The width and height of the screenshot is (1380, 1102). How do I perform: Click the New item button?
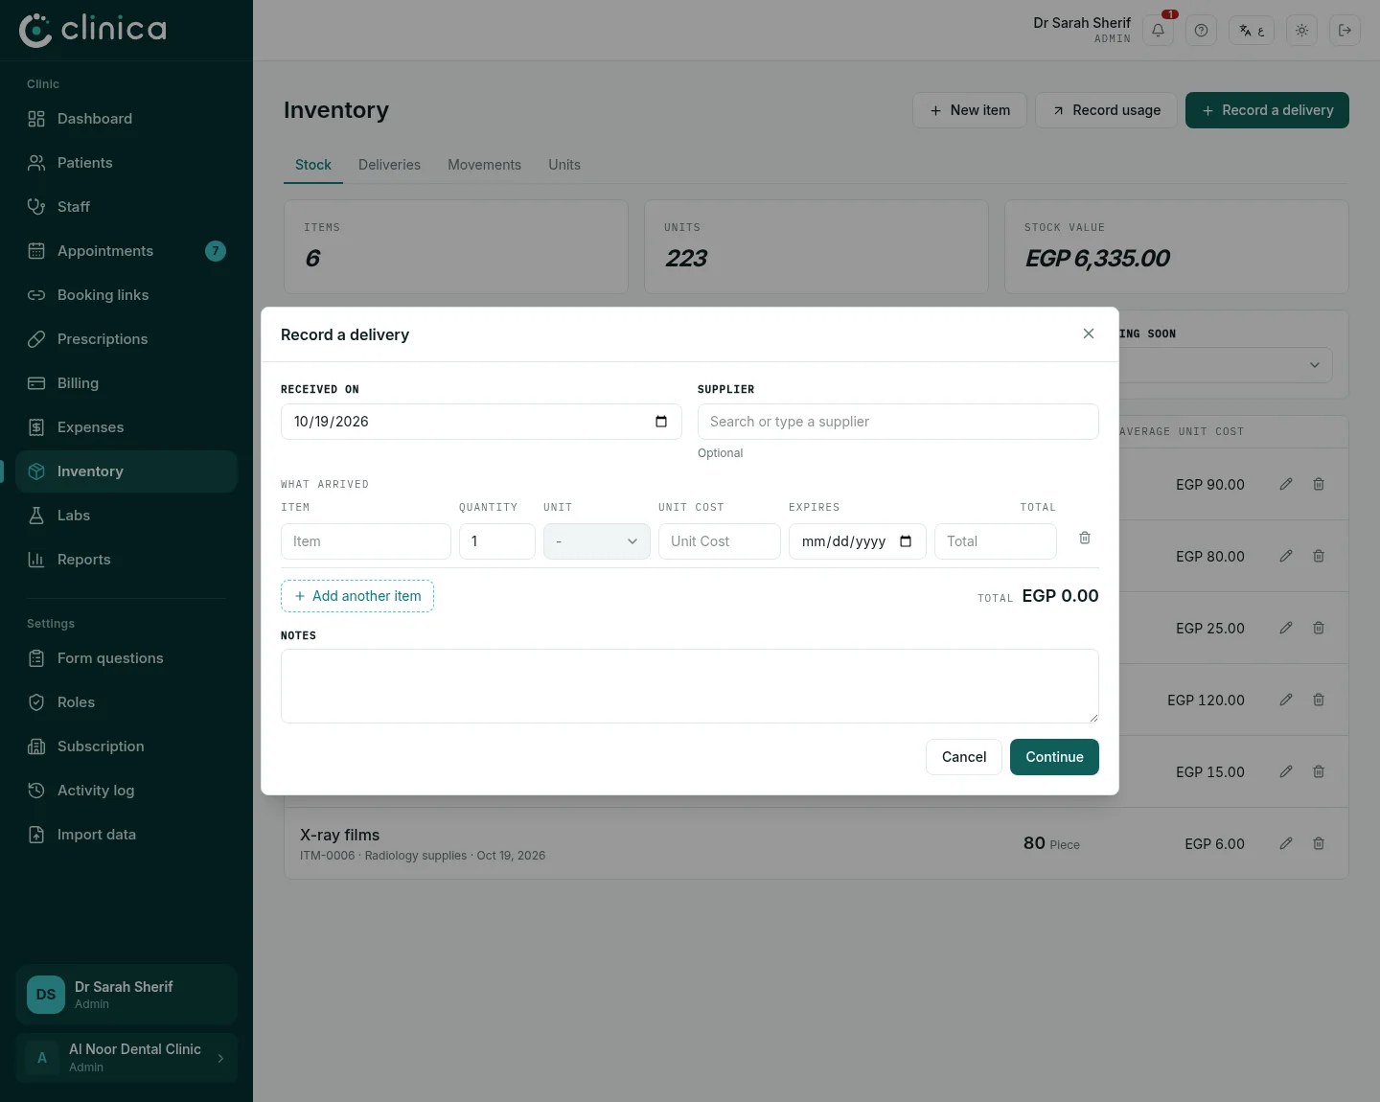pyautogui.click(x=970, y=110)
